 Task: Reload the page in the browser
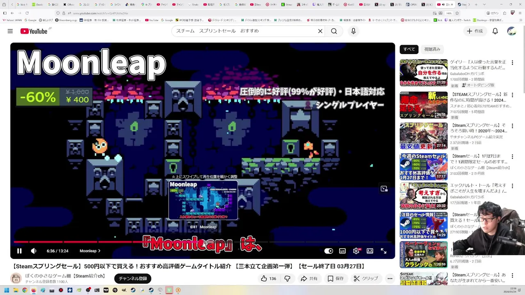(x=27, y=13)
